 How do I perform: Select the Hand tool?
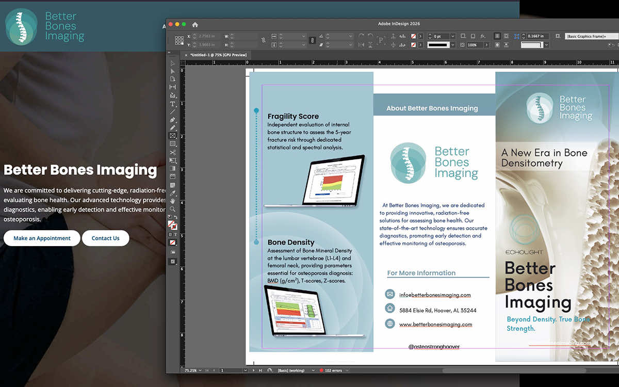[173, 201]
